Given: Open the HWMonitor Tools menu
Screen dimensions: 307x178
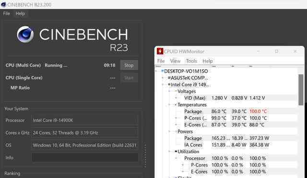Looking at the screenshot, I should (x=191, y=61).
